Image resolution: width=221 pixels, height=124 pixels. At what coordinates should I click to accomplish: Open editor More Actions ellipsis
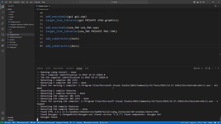218,6
